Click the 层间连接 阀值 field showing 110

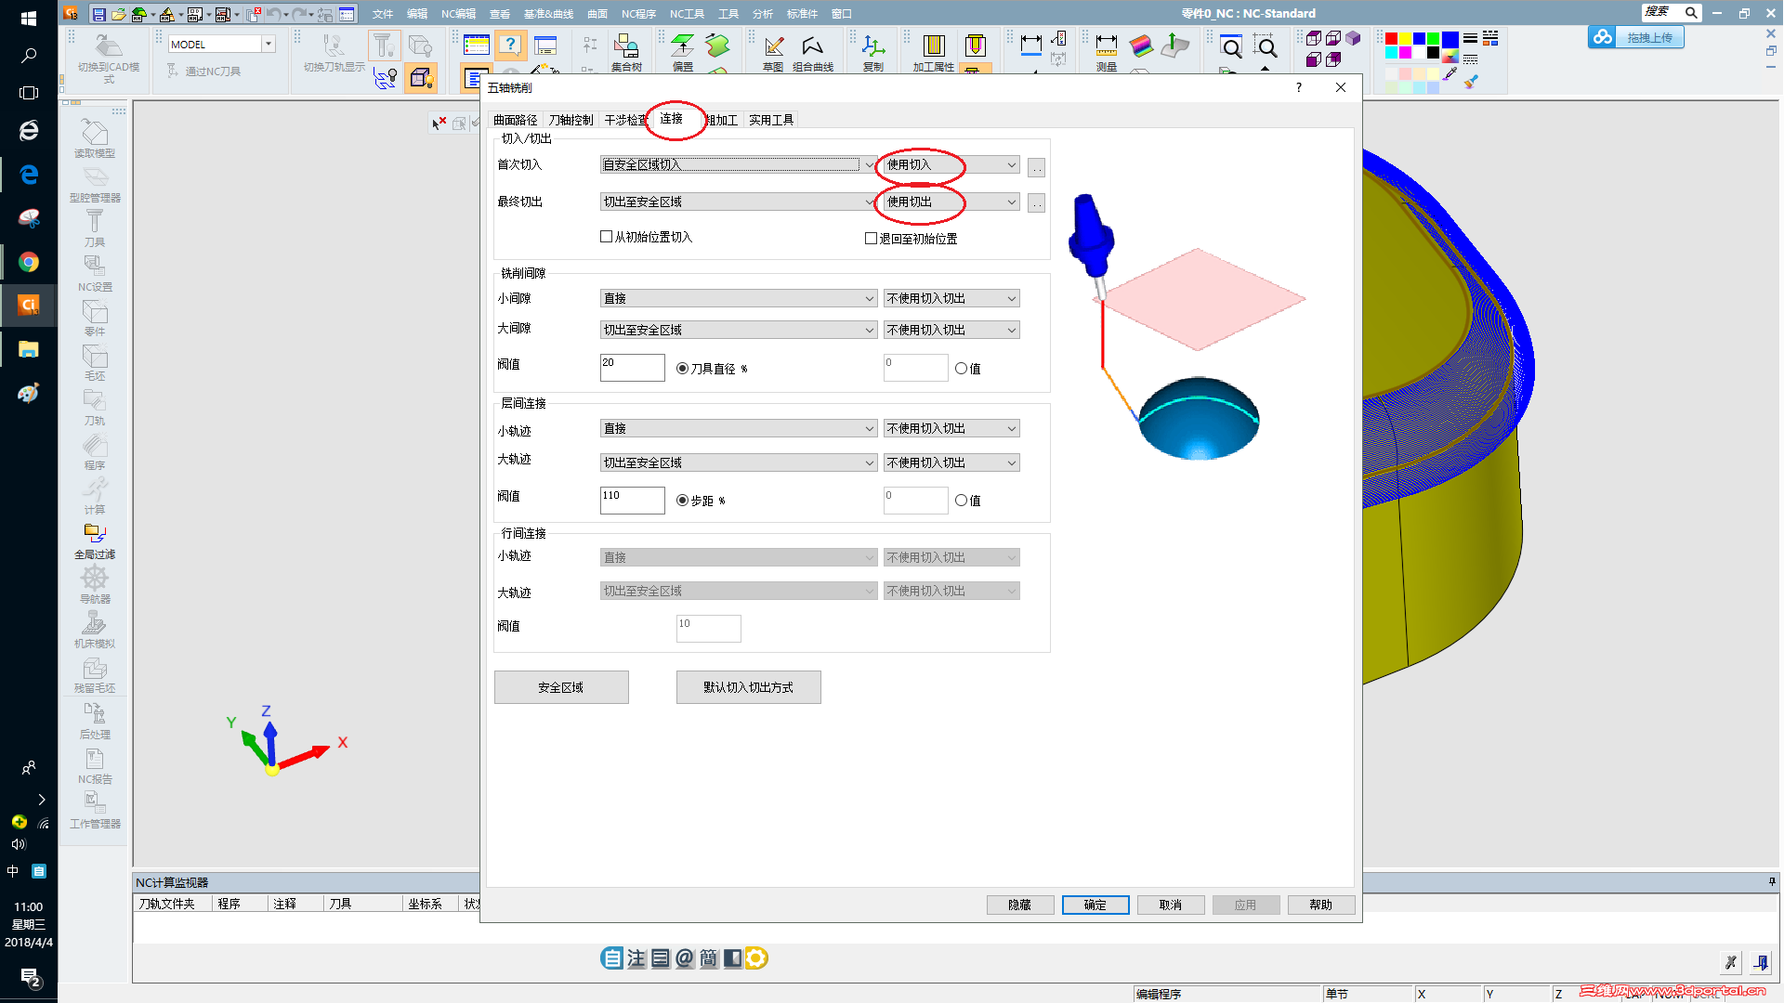tap(632, 500)
